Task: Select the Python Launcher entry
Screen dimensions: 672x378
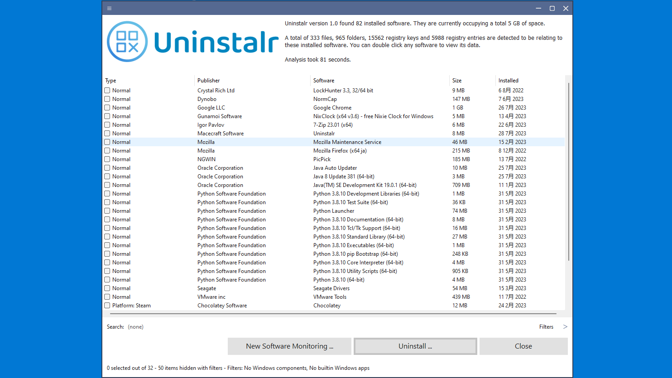Action: pyautogui.click(x=334, y=211)
